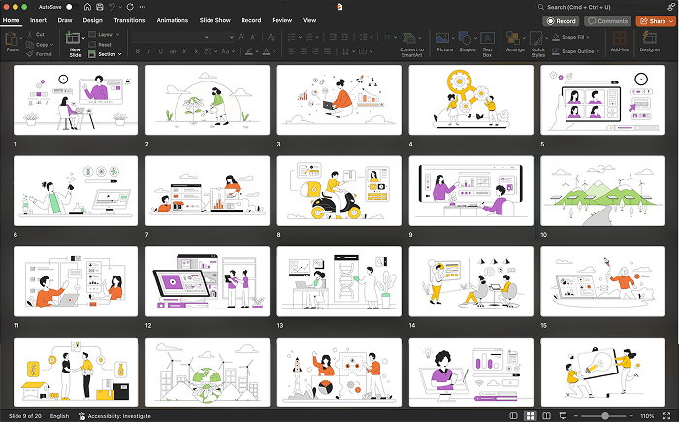
Task: Click the text highlight color pen
Action: coord(249,51)
